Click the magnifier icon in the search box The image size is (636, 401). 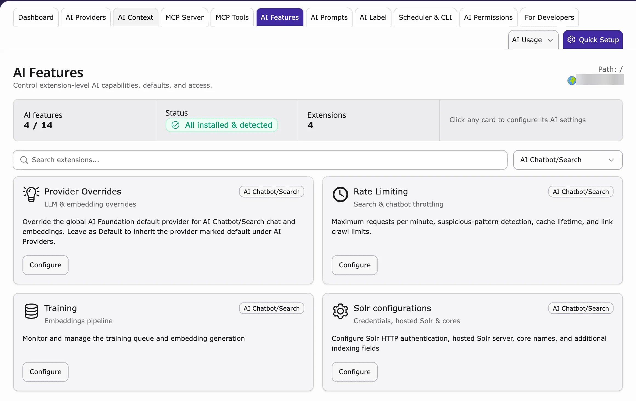[x=24, y=160]
